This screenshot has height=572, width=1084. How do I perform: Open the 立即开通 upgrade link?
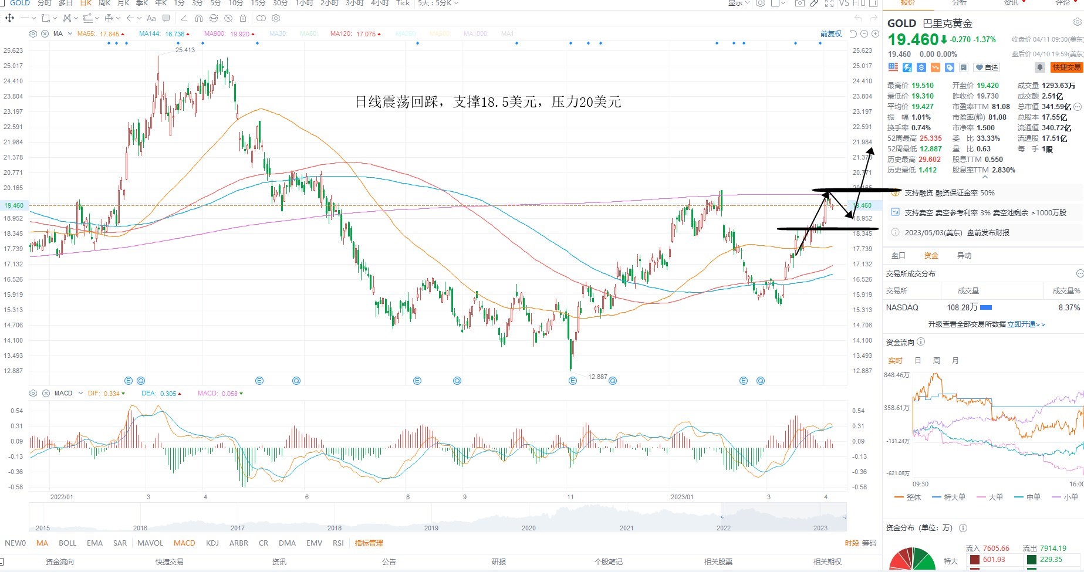point(1026,324)
